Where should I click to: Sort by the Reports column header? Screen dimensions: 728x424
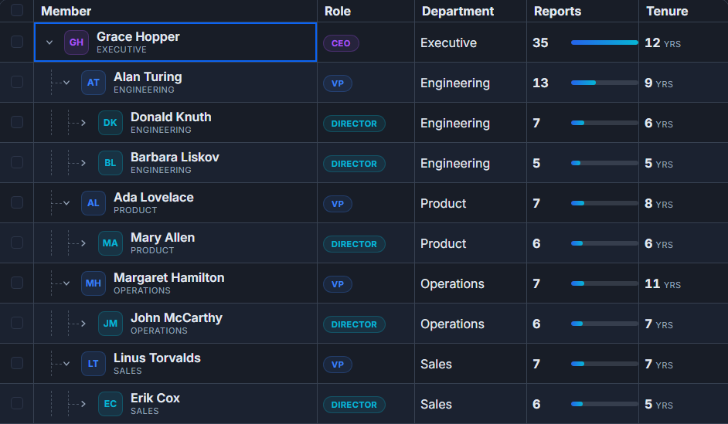[x=557, y=11]
